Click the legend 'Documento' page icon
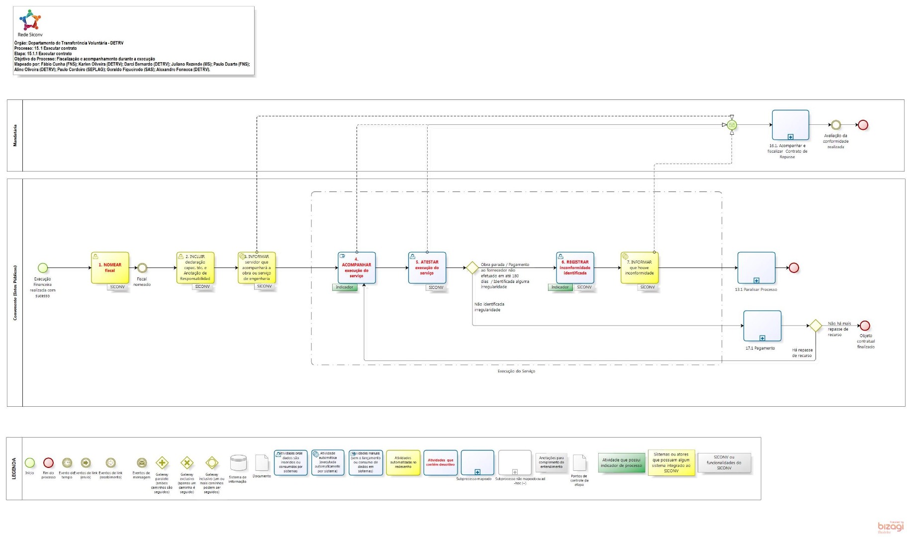Viewport: 911px width, 537px height. click(262, 462)
